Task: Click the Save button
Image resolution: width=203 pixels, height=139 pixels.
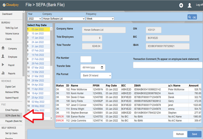Action: [194, 134]
